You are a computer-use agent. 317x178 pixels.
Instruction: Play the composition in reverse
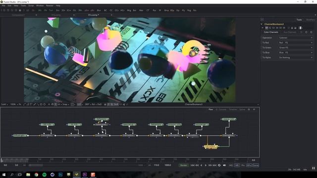pyautogui.click(x=201, y=165)
